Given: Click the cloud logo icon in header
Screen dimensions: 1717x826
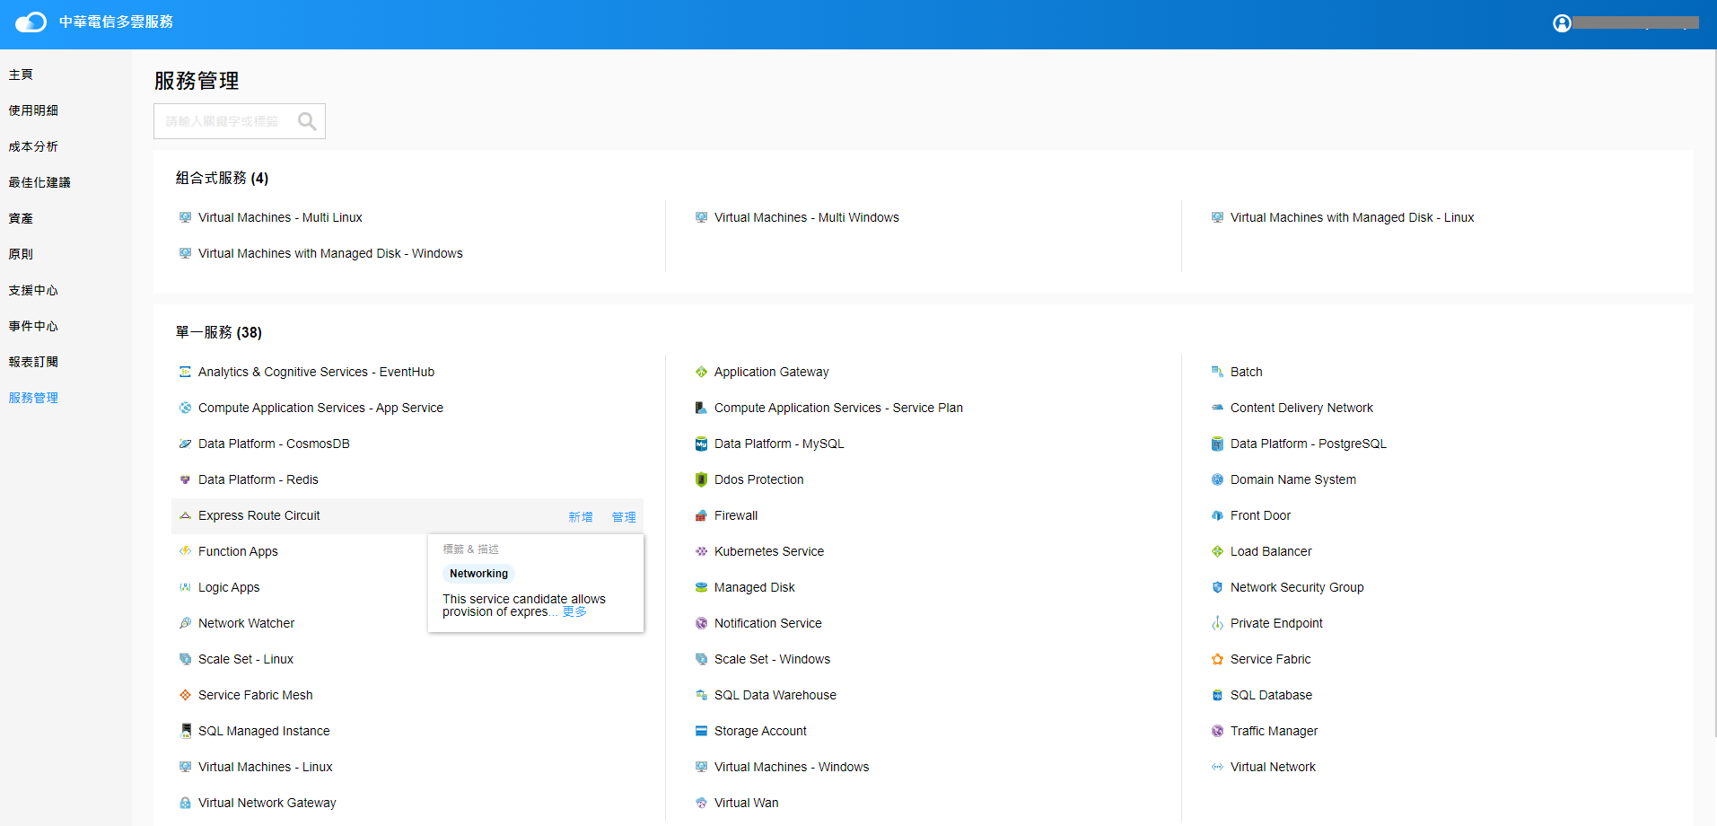Looking at the screenshot, I should pyautogui.click(x=31, y=22).
